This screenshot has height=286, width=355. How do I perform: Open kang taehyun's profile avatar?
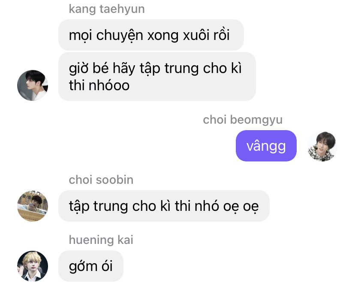pyautogui.click(x=33, y=85)
